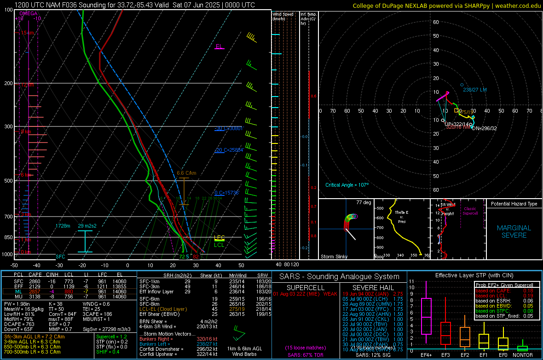
Task: Click the green 1km & 6km wind barb graphic
Action: click(239, 333)
